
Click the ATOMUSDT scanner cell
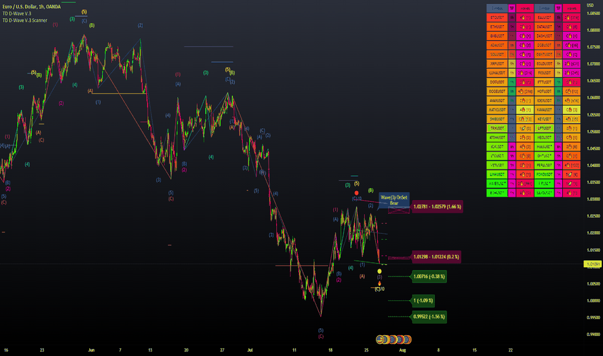[497, 137]
